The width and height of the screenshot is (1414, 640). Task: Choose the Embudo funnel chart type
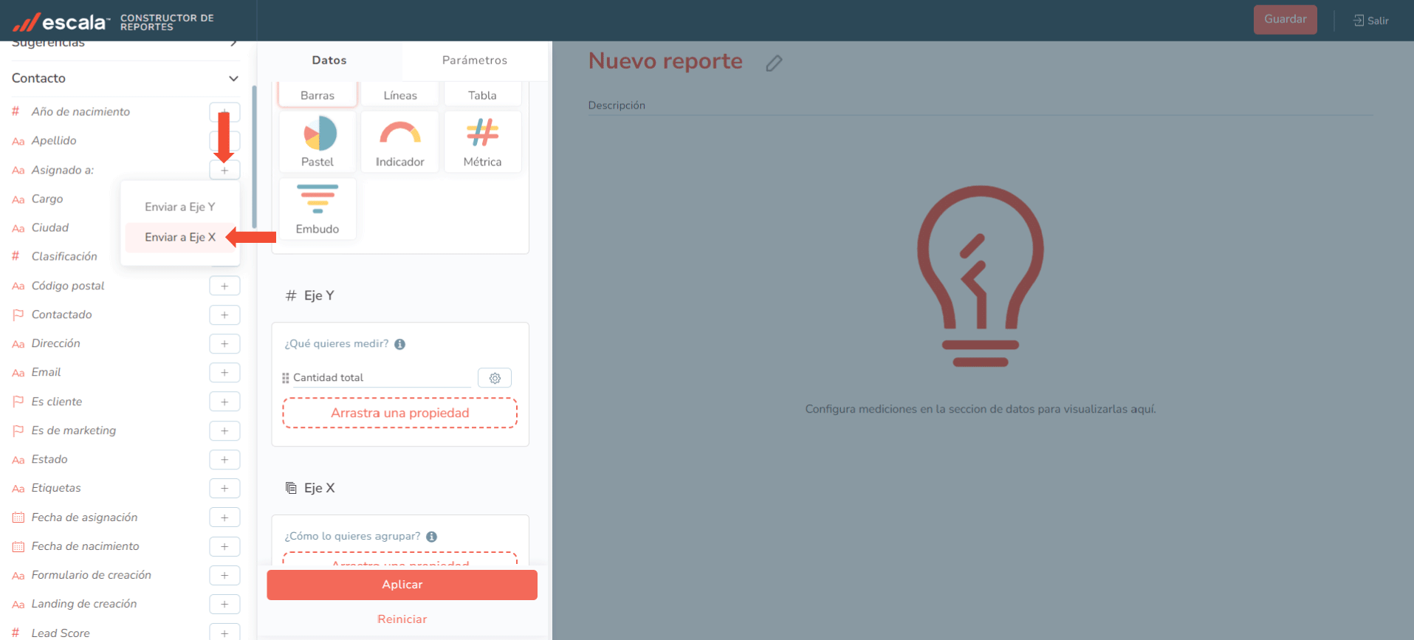coord(318,209)
